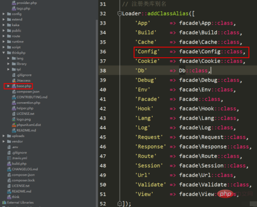The image size is (257, 207).
Task: Expand the library subfolder arrow
Action: 8,64
